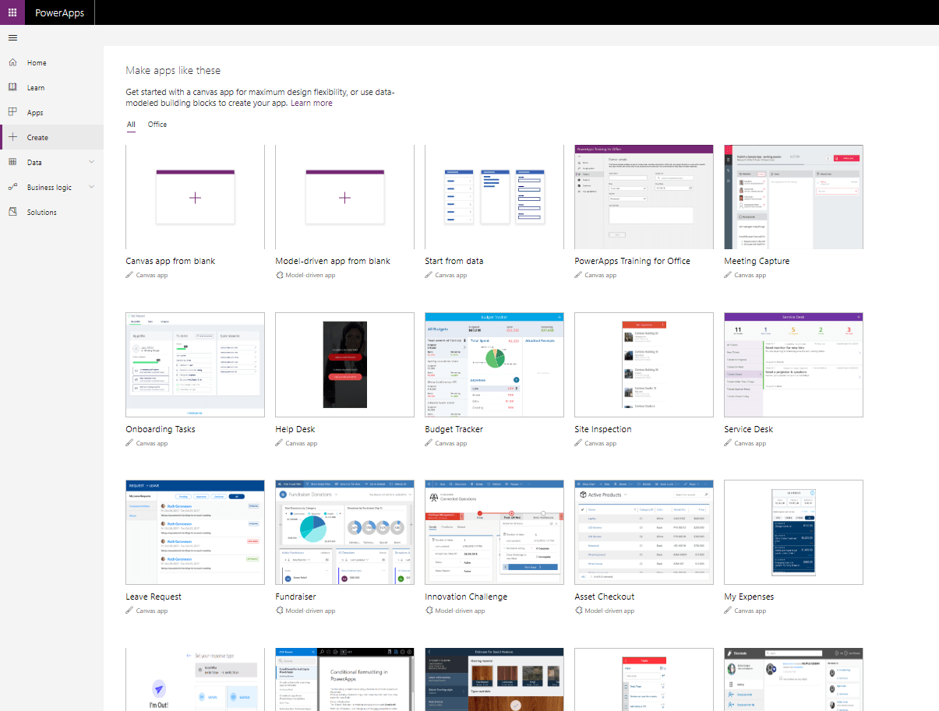This screenshot has width=939, height=711.
Task: Click the Make apps like these heading
Action: (x=173, y=71)
